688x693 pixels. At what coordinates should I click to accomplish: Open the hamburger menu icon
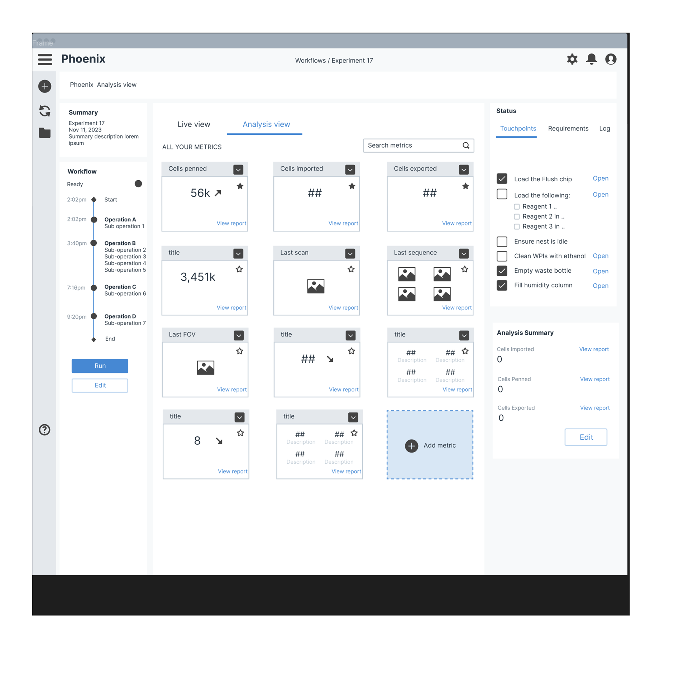click(x=45, y=59)
